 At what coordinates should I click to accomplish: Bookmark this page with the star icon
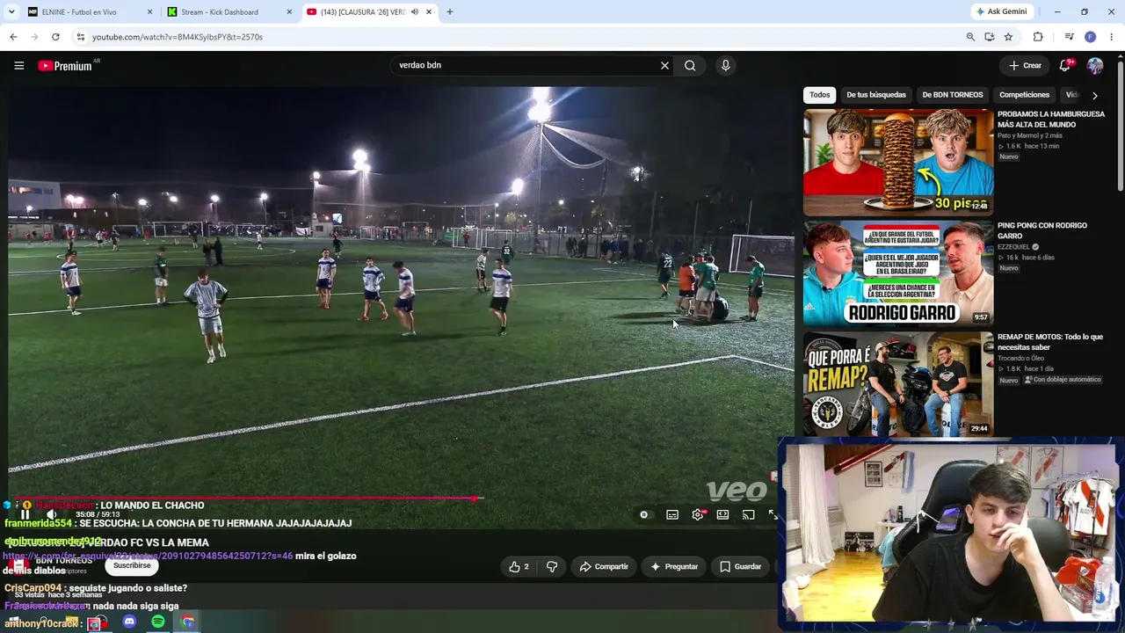point(1008,37)
